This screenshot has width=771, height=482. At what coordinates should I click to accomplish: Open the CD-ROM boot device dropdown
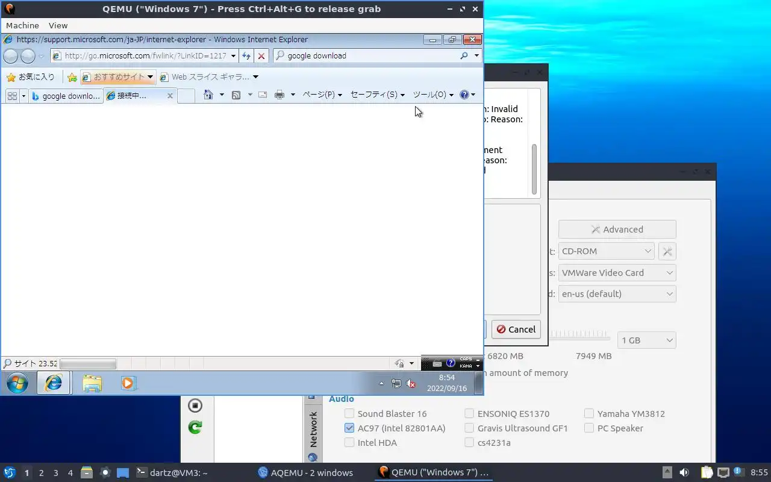(606, 251)
